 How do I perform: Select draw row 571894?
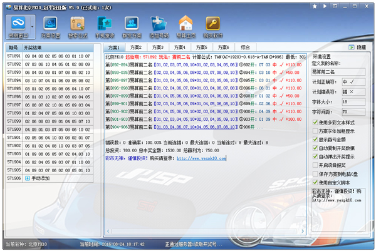(50, 81)
